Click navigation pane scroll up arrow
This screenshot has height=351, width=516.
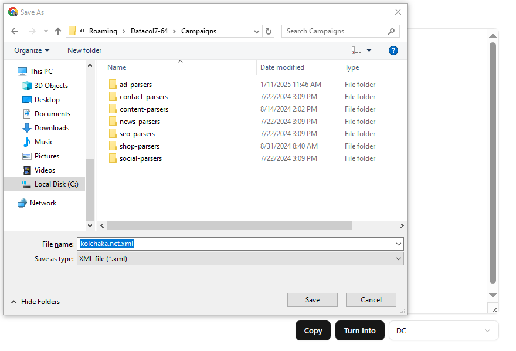coord(90,66)
